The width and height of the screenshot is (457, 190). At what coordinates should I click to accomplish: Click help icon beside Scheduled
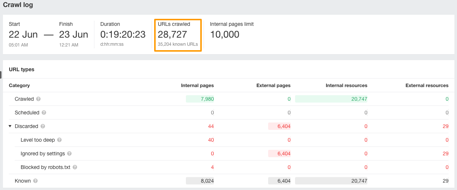[44, 113]
